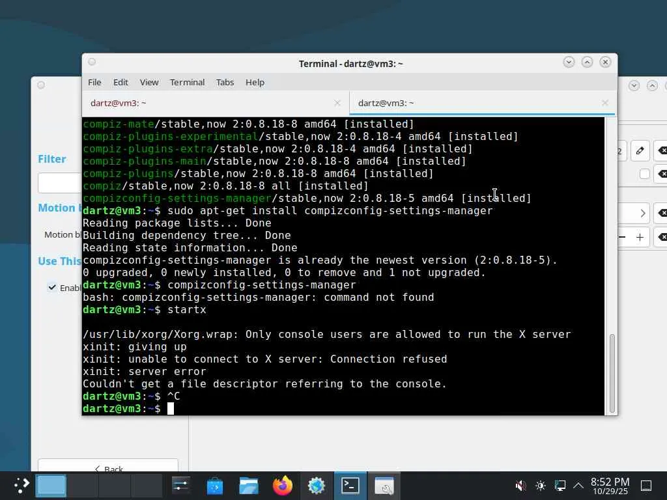
Task: Toggle the unchecked checkbox below the pencil button
Action: click(644, 173)
